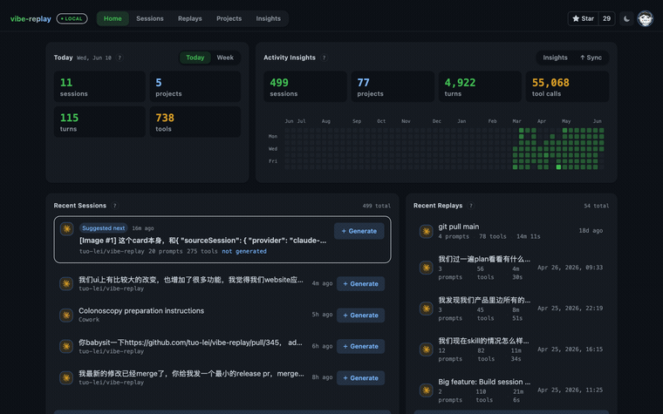Open the git pull main replay
Screen dimensions: 663x414
click(459, 227)
